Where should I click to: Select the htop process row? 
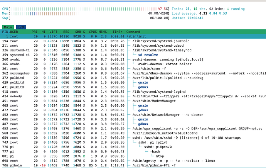pyautogui.click(x=133, y=156)
